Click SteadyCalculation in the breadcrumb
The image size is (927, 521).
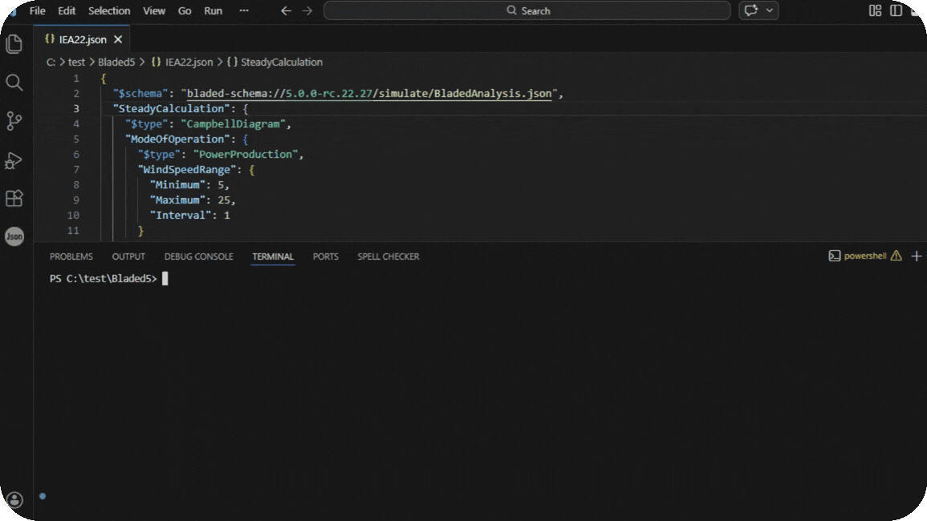pos(281,62)
